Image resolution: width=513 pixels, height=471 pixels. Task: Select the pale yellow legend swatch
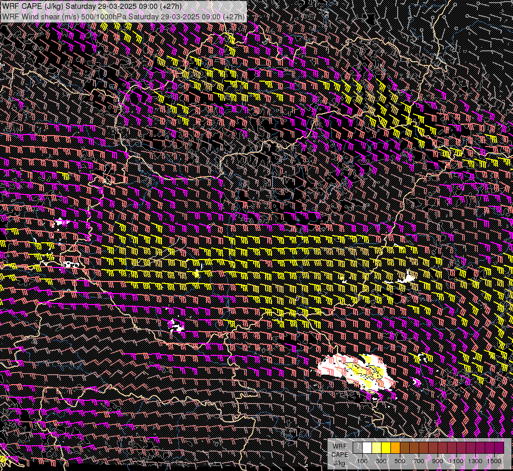[x=377, y=447]
